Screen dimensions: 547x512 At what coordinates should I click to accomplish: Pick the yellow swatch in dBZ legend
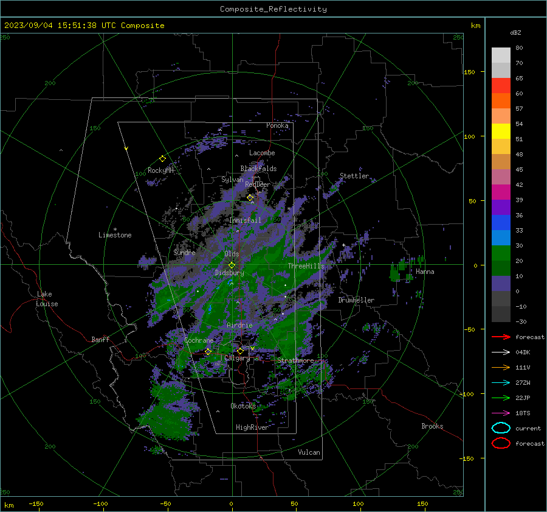pyautogui.click(x=501, y=132)
